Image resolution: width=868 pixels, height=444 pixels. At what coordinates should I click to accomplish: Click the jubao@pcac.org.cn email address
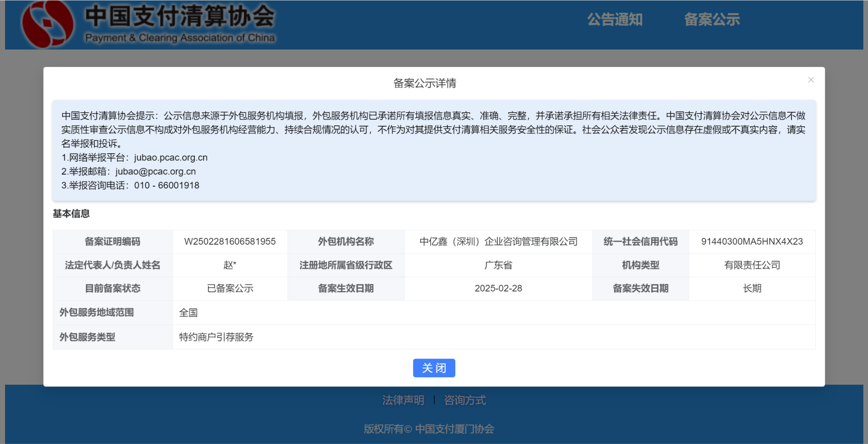tap(156, 171)
